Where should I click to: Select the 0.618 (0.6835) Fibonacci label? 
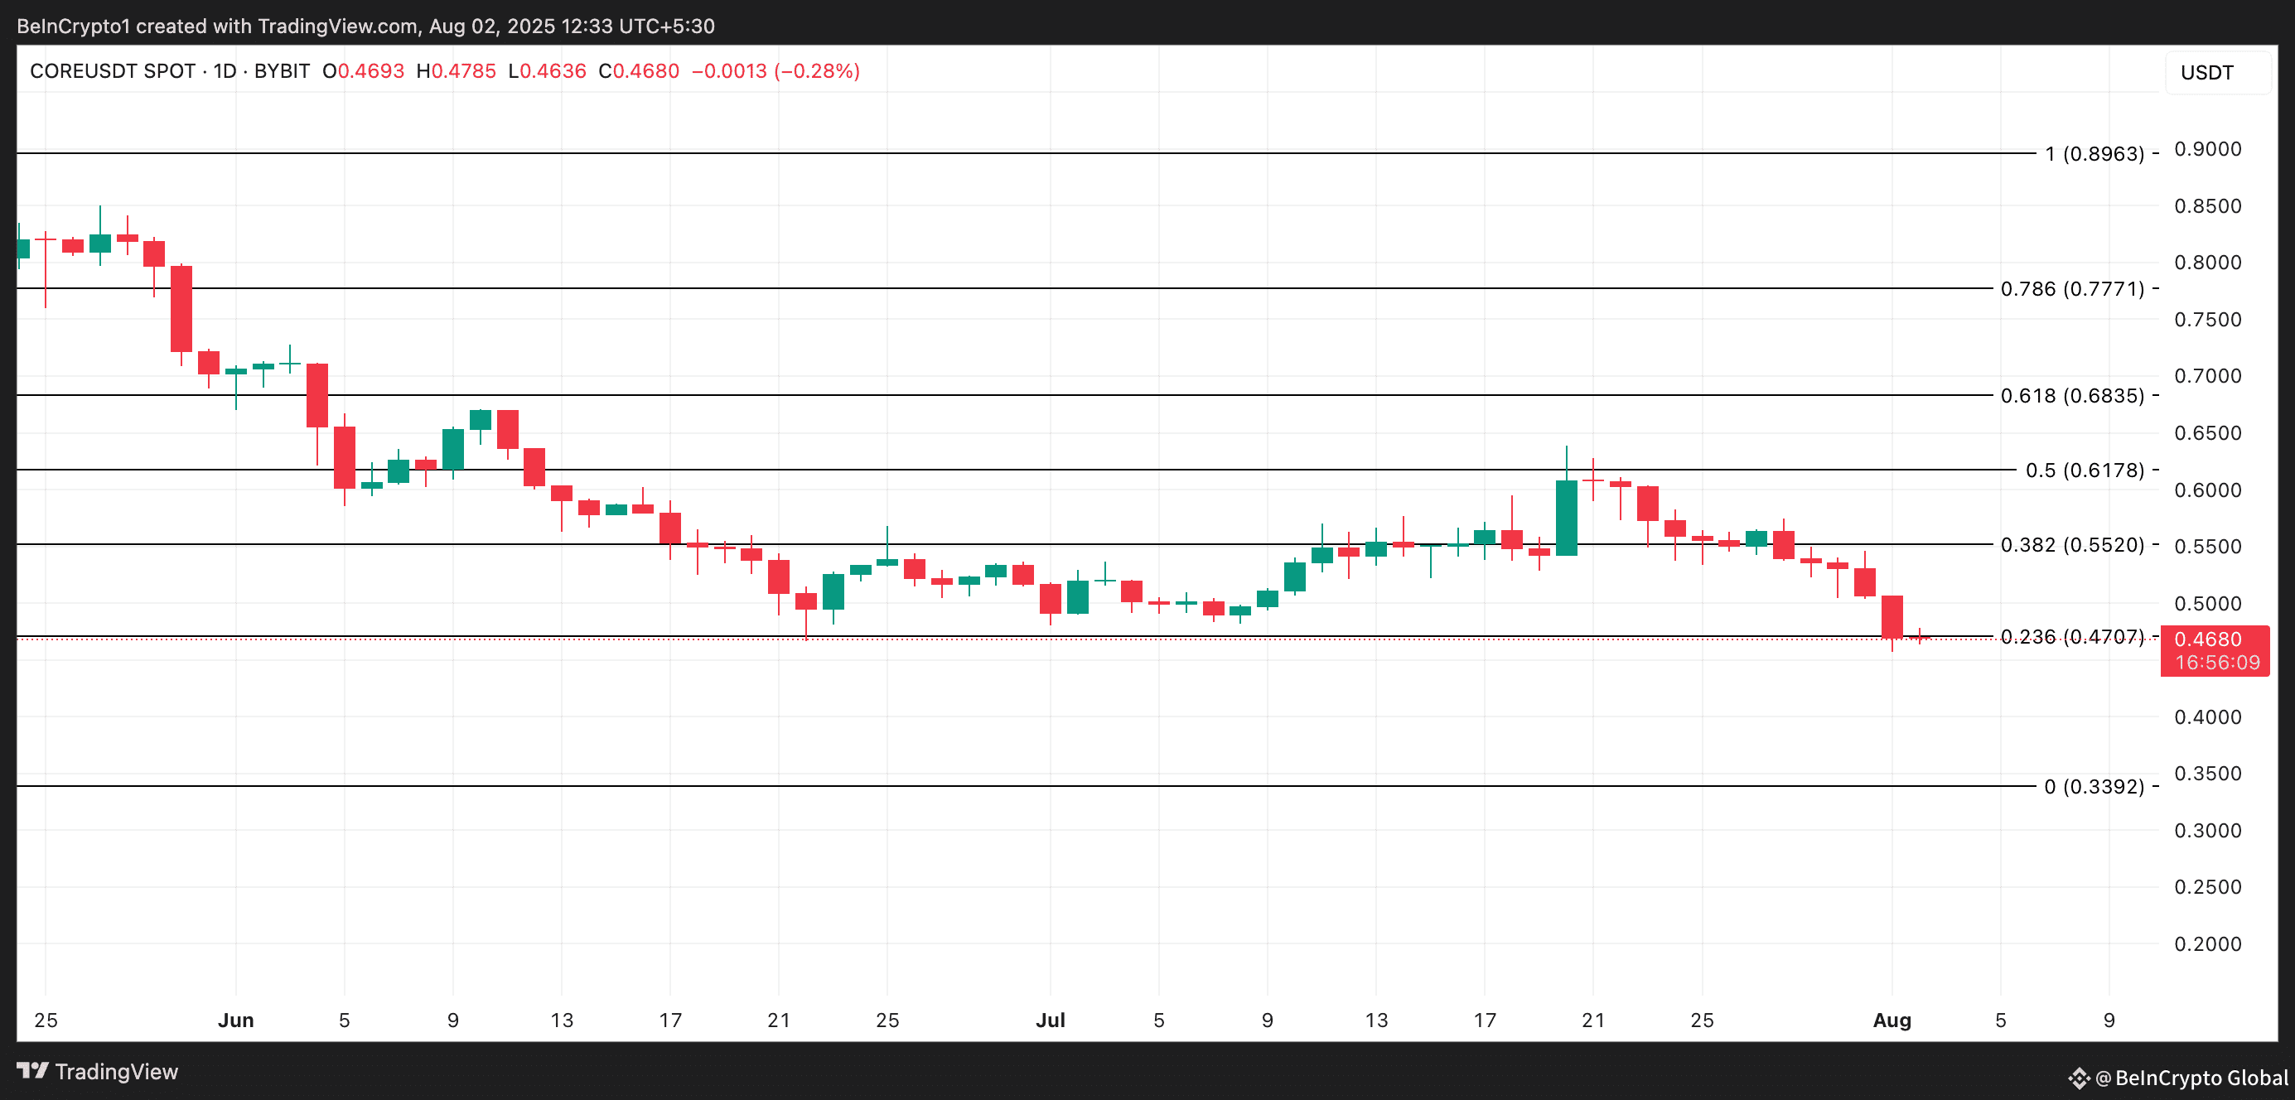pyautogui.click(x=2072, y=395)
